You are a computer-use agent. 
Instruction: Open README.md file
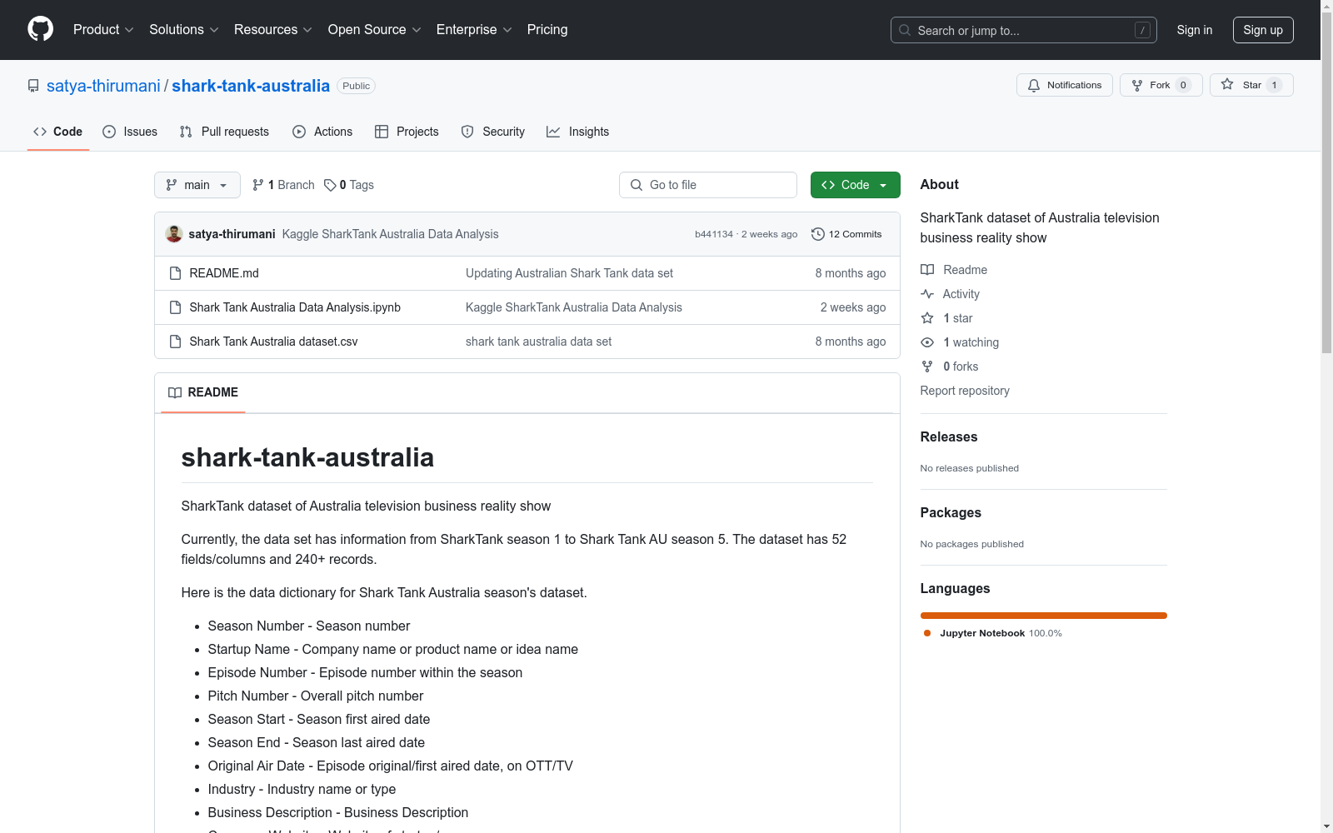[224, 273]
